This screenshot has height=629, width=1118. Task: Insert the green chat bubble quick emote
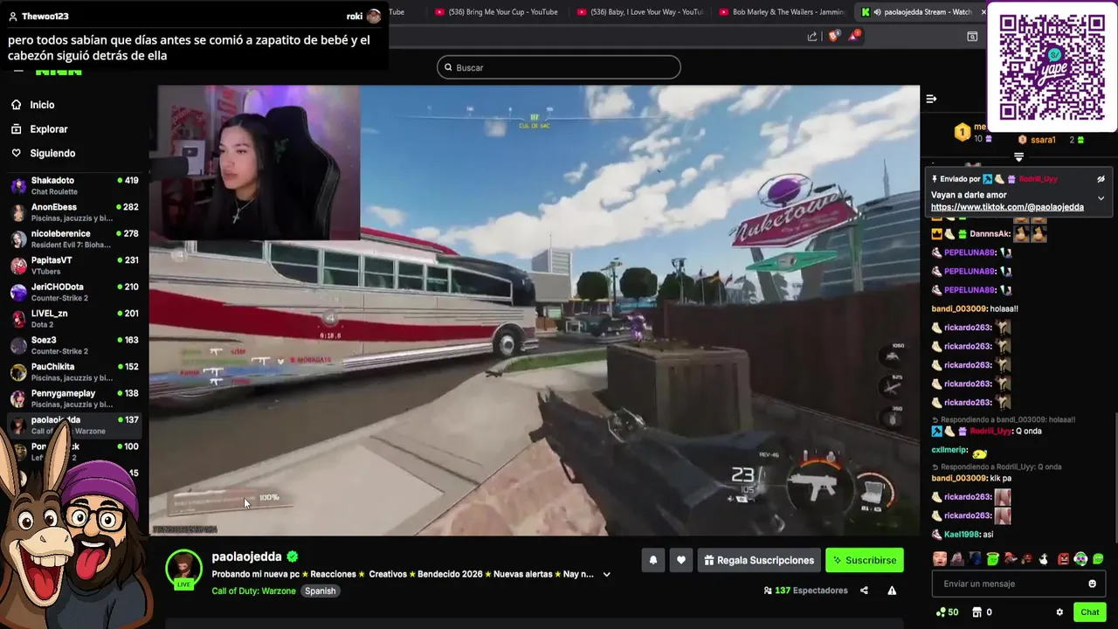point(1098,559)
